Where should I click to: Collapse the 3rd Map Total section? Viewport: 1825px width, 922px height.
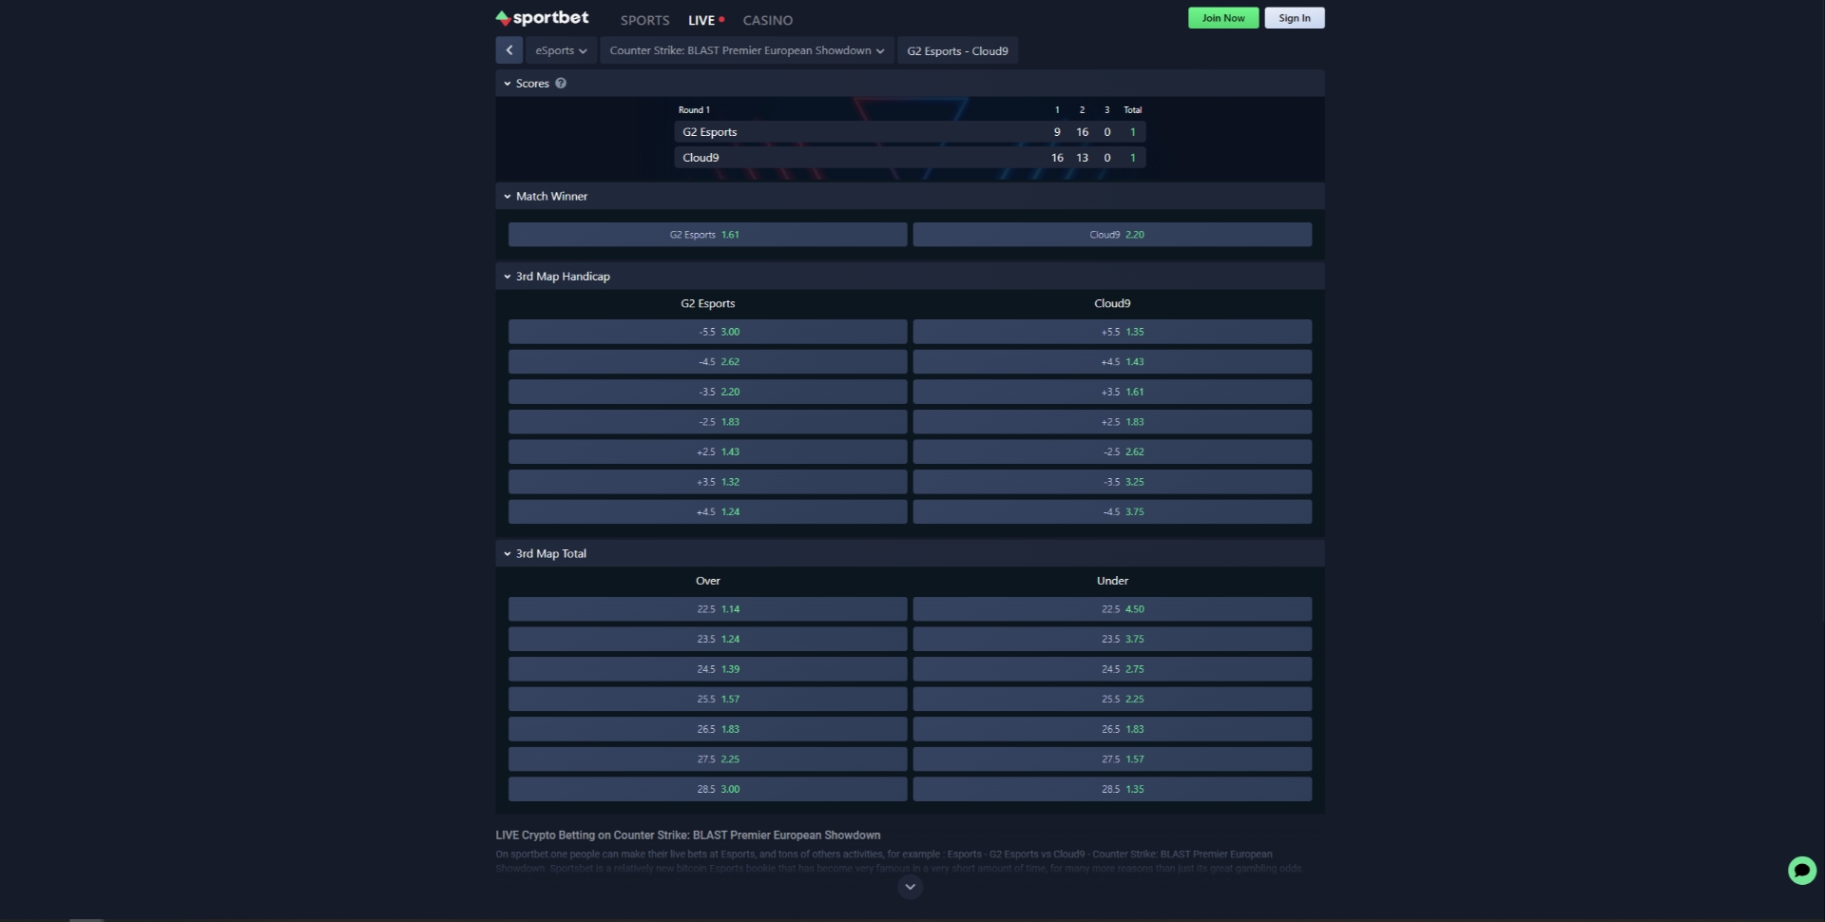pos(508,554)
